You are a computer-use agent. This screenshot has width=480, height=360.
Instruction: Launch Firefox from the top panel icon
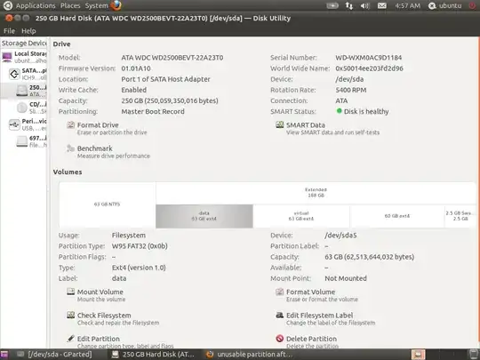[x=116, y=5]
